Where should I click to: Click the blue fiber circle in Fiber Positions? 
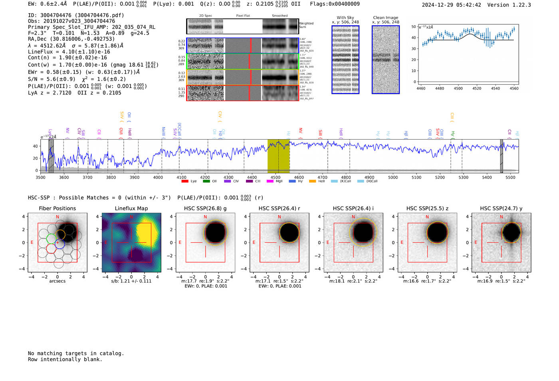pyautogui.click(x=59, y=243)
